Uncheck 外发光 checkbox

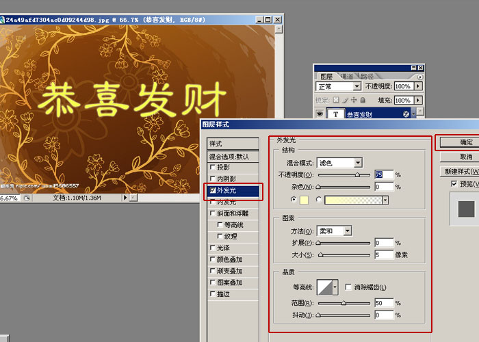tap(213, 190)
